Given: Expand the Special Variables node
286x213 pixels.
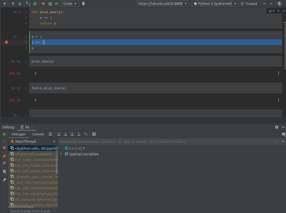Looking at the screenshot, I should 61,154.
